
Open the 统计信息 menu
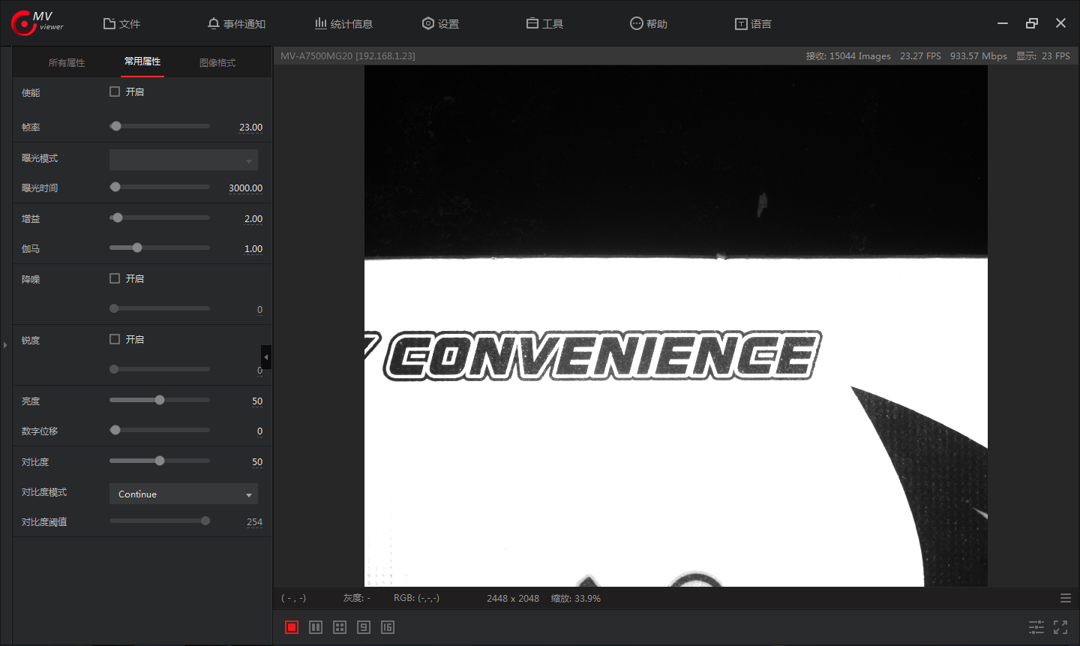(x=343, y=24)
